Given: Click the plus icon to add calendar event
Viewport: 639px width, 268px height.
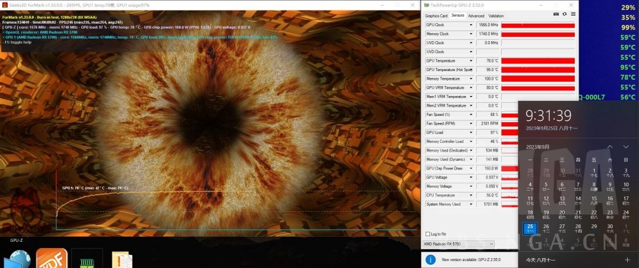Looking at the screenshot, I should [627, 259].
